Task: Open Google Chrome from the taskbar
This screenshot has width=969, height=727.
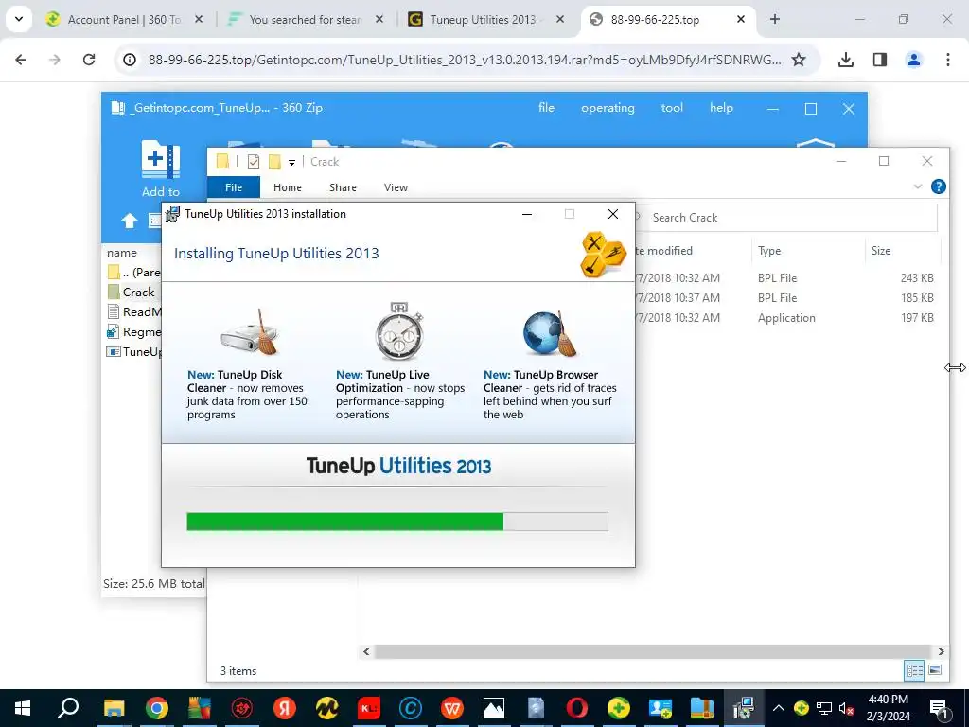Action: coord(157,708)
